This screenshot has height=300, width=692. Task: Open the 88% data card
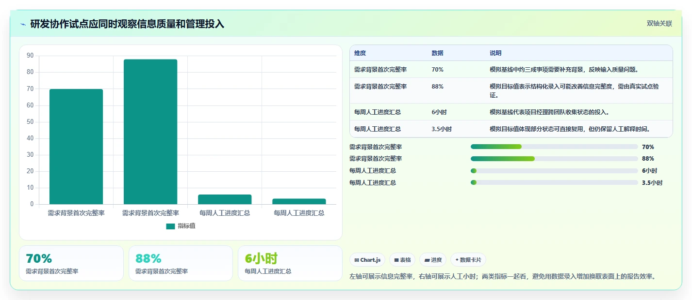[181, 263]
